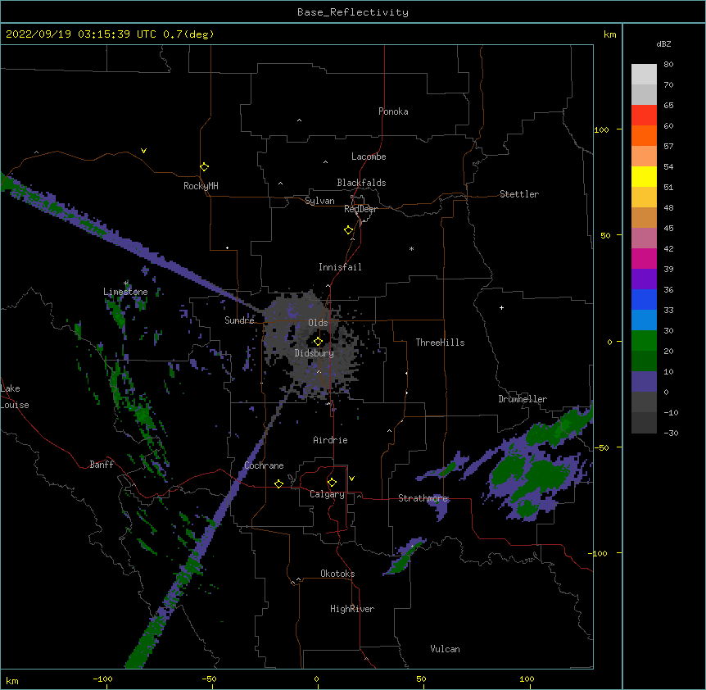The height and width of the screenshot is (690, 706).
Task: Select the Limestone label
Action: tap(125, 292)
